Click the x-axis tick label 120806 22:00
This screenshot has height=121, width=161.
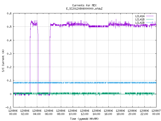[x=144, y=112]
